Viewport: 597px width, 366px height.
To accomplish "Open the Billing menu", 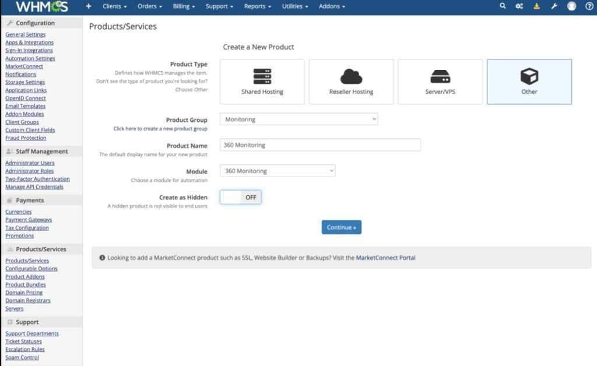I will pos(184,6).
